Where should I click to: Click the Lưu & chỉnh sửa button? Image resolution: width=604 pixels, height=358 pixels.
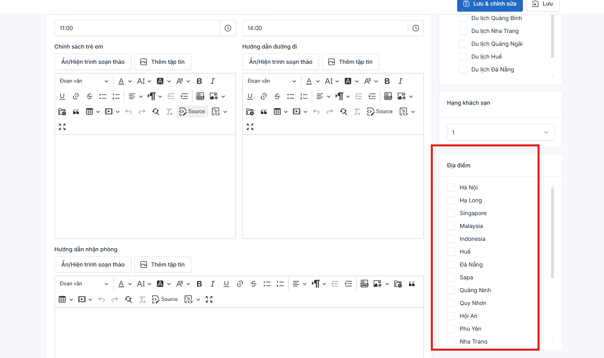pos(490,4)
